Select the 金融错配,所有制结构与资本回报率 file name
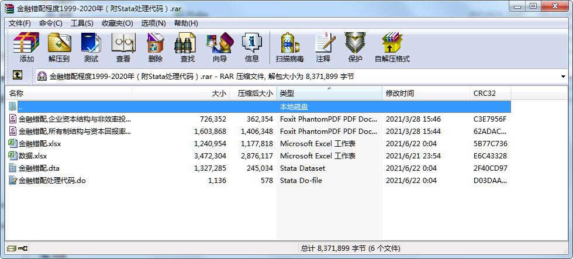This screenshot has height=259, width=573. (75, 131)
